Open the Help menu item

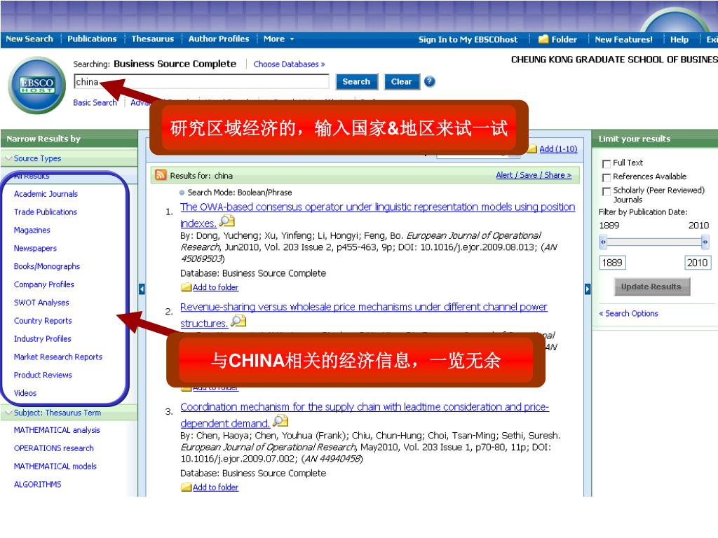coord(679,39)
